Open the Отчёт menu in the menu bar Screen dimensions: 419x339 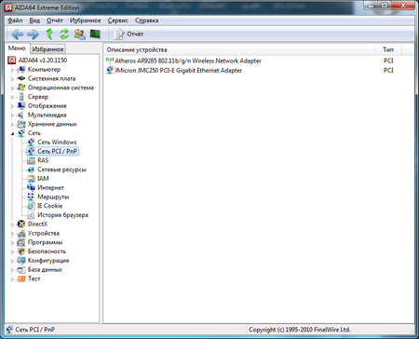click(x=55, y=20)
